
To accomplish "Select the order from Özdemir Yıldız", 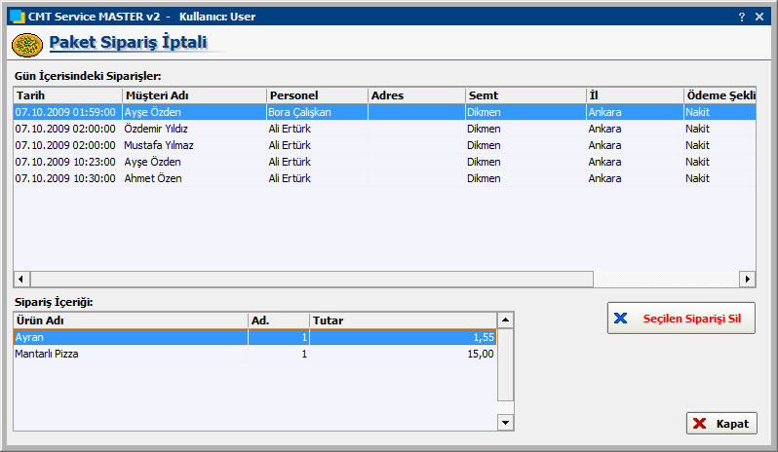I will pos(156,129).
